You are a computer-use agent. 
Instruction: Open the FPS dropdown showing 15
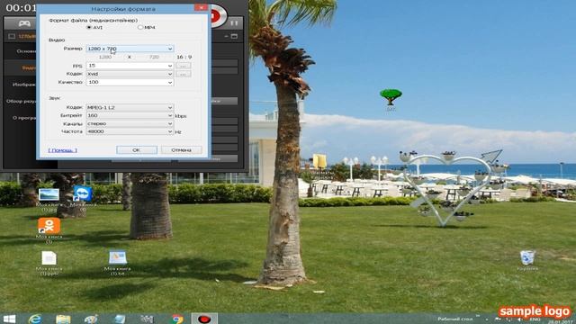[130, 66]
